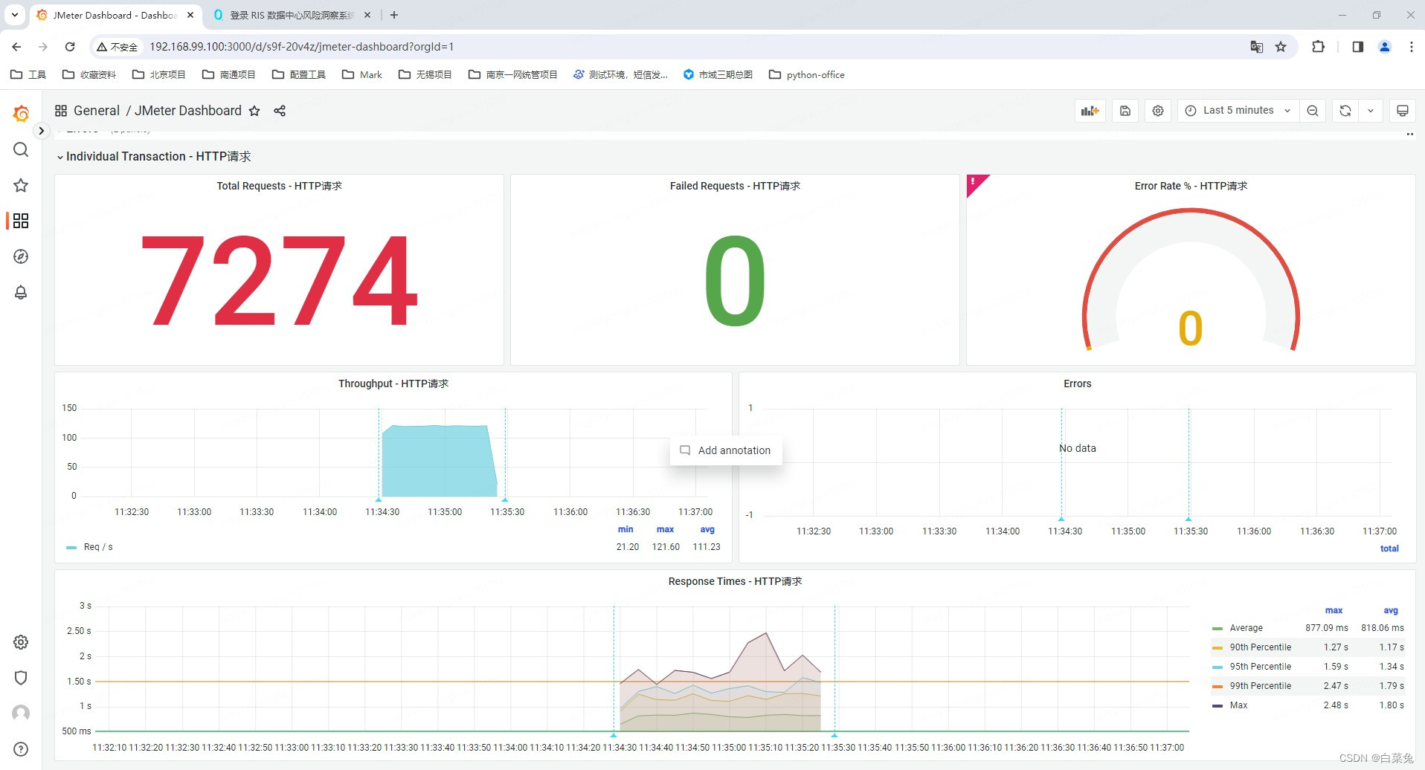Open Errors panel title menu
Image resolution: width=1425 pixels, height=770 pixels.
1077,384
